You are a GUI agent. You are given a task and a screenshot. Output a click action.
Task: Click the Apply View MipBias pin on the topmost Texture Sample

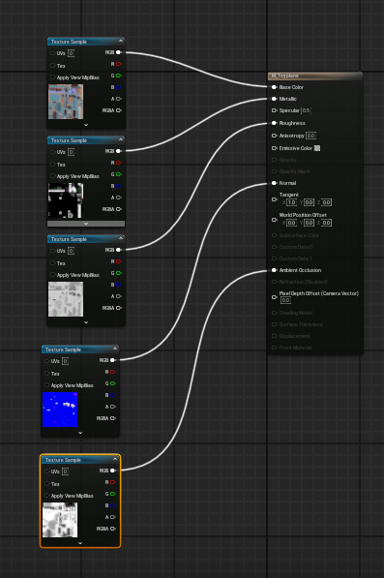(x=52, y=77)
